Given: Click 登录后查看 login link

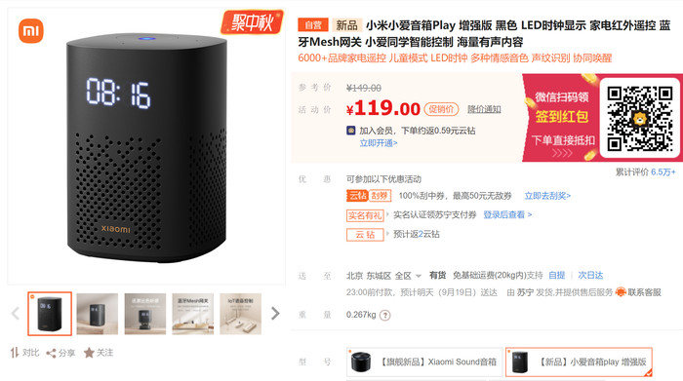Looking at the screenshot, I should pos(507,214).
